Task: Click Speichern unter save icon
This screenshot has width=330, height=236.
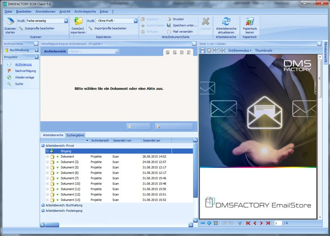Action: coord(169,26)
